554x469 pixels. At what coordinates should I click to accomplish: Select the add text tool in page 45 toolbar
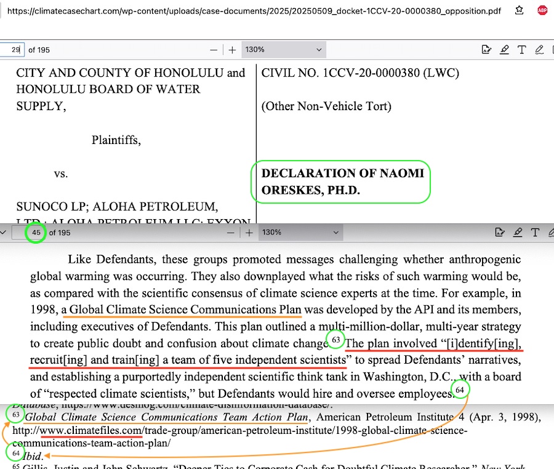tap(536, 233)
